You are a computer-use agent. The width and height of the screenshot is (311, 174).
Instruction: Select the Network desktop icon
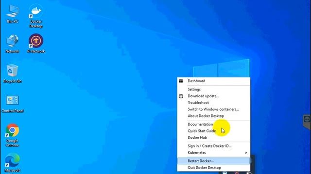(12, 44)
